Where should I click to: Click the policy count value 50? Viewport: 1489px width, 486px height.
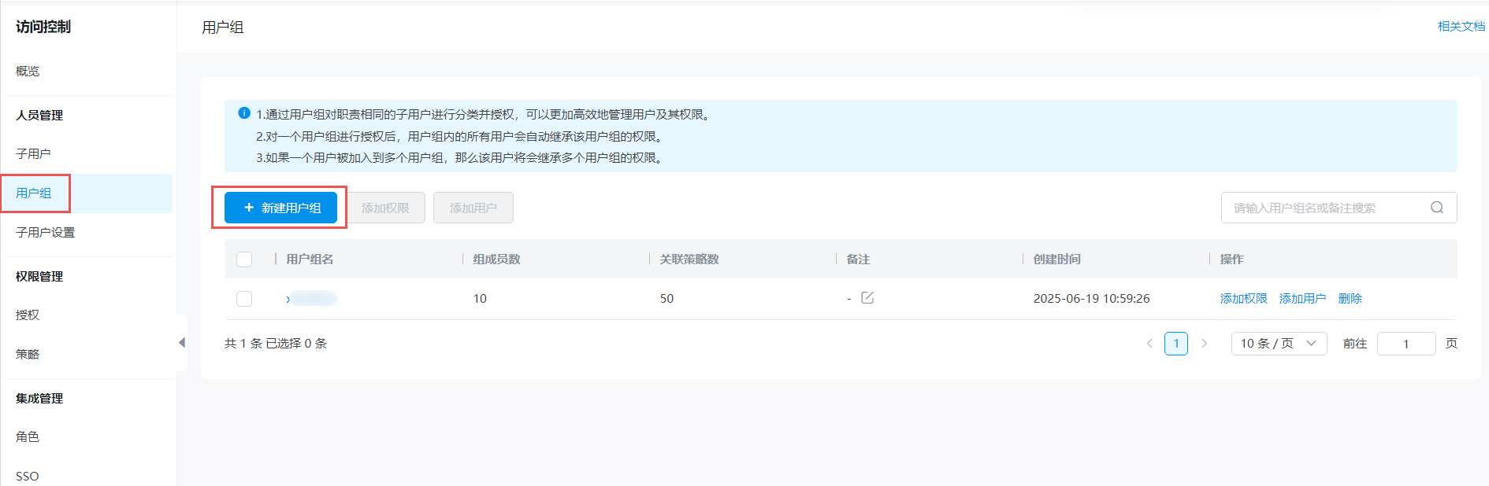click(x=667, y=298)
